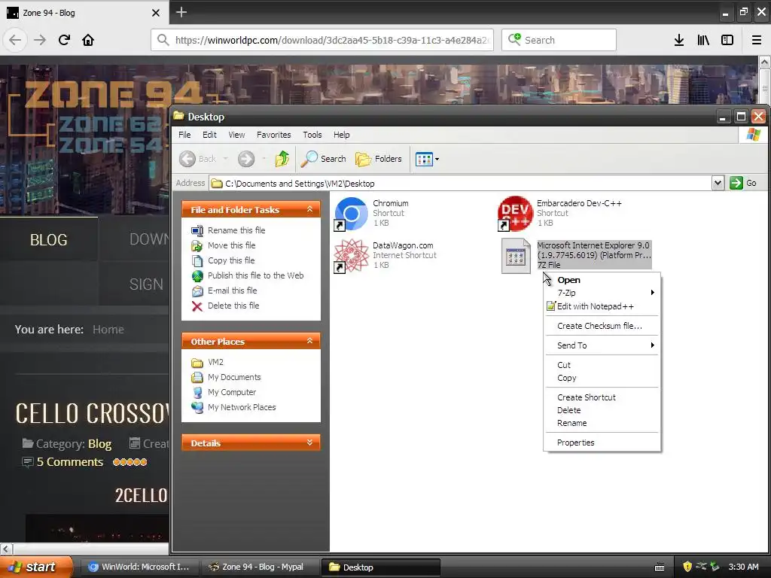Image resolution: width=771 pixels, height=578 pixels.
Task: Click the browser Search box
Action: (559, 40)
